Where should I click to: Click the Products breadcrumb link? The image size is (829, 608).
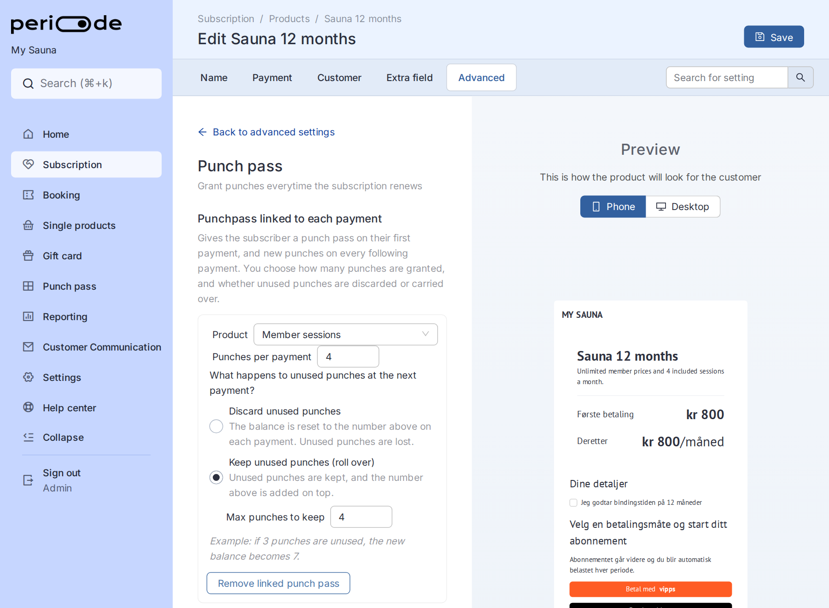pos(289,19)
